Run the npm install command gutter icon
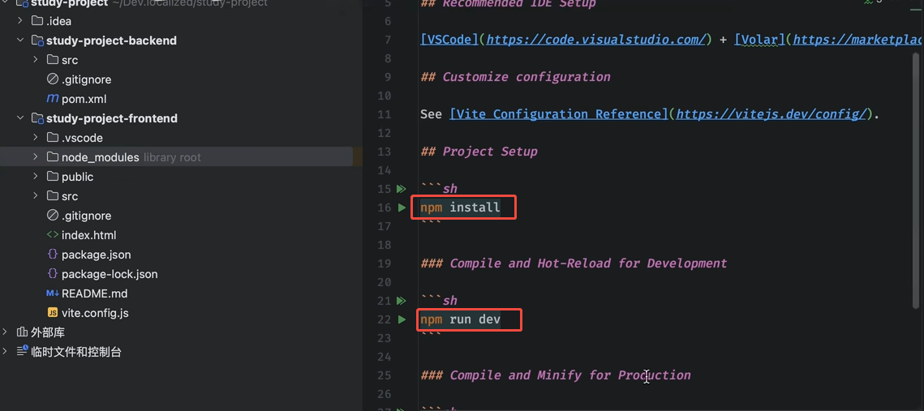Viewport: 924px width, 411px height. pos(402,208)
